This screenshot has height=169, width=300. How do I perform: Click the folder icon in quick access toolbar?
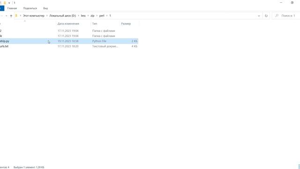coord(5,3)
